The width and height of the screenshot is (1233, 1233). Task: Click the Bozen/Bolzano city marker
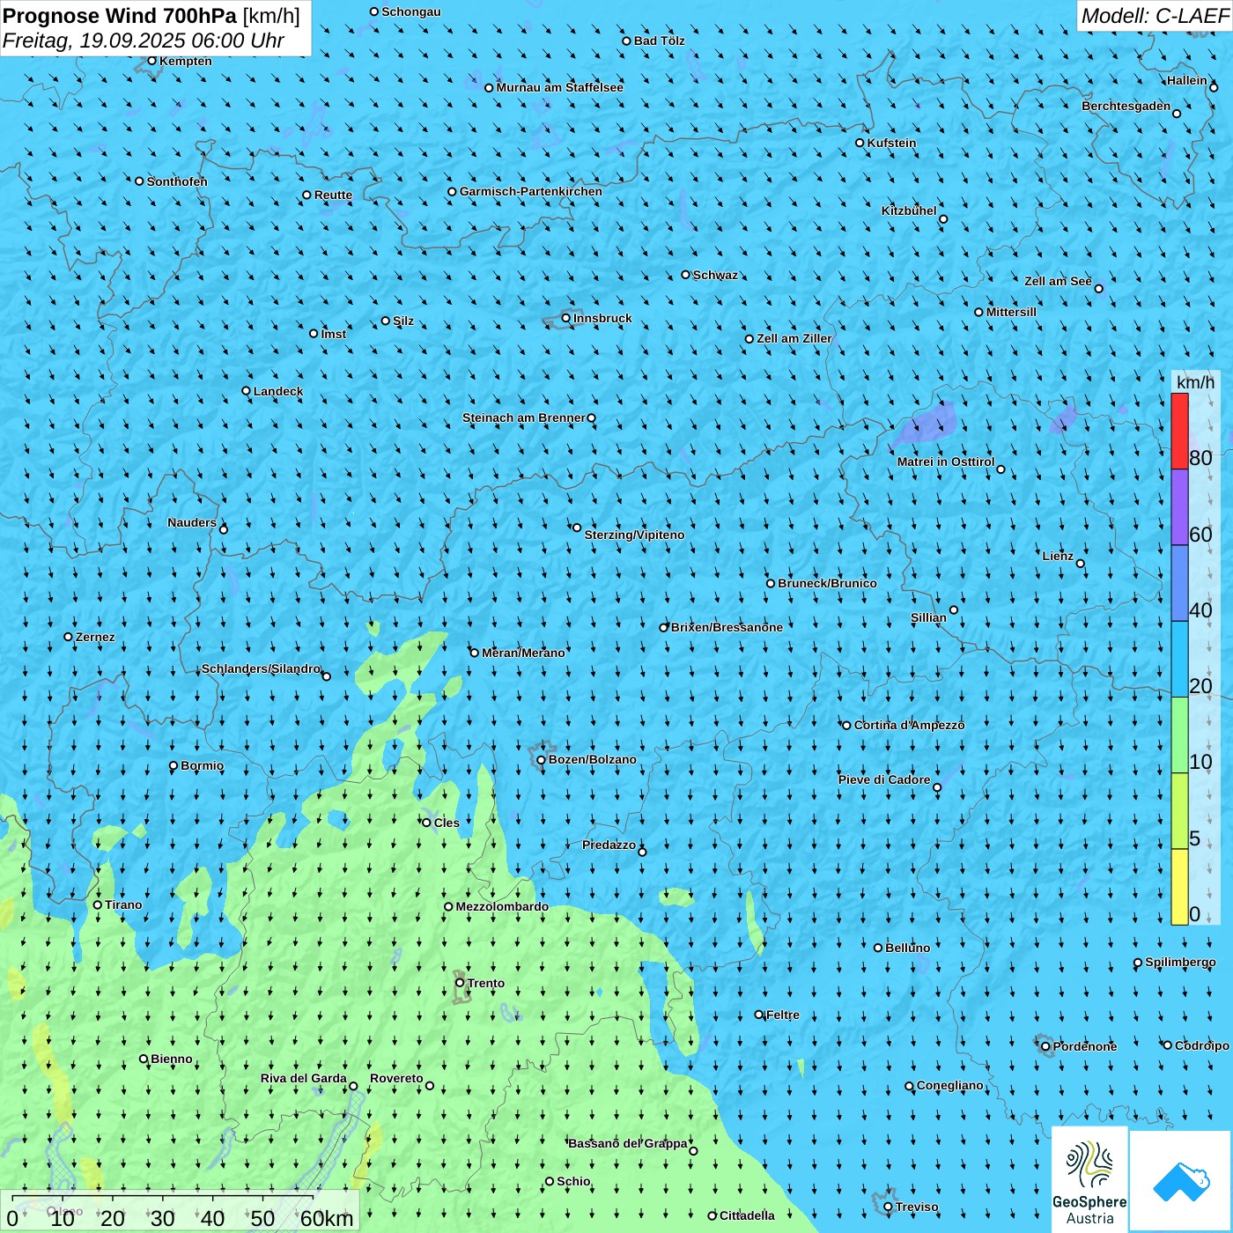point(542,760)
